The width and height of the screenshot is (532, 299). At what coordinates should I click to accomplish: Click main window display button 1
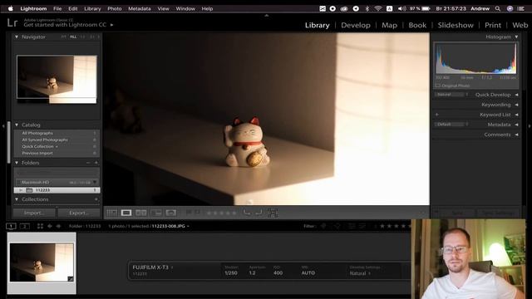coord(11,226)
